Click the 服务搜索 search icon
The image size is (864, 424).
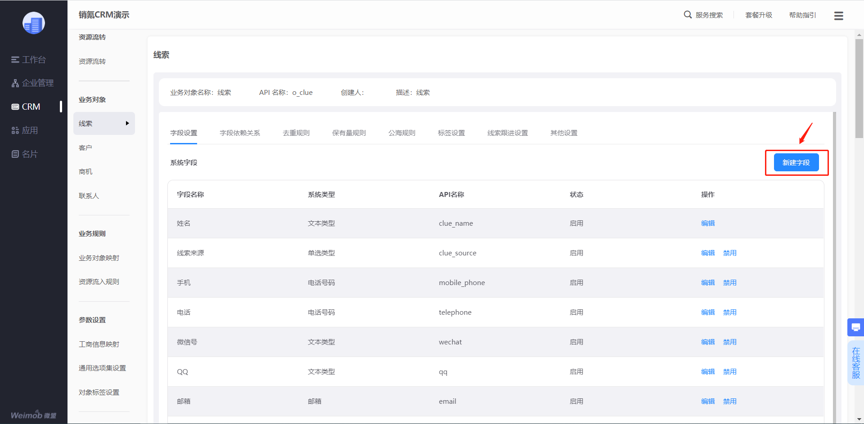(688, 15)
